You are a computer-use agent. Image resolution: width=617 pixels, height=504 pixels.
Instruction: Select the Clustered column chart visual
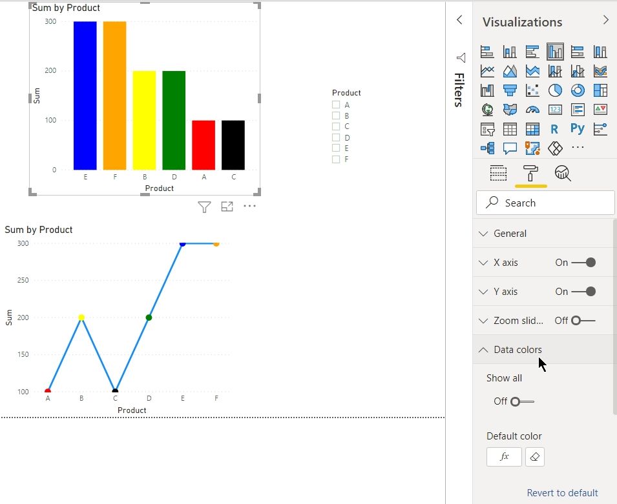pos(555,52)
